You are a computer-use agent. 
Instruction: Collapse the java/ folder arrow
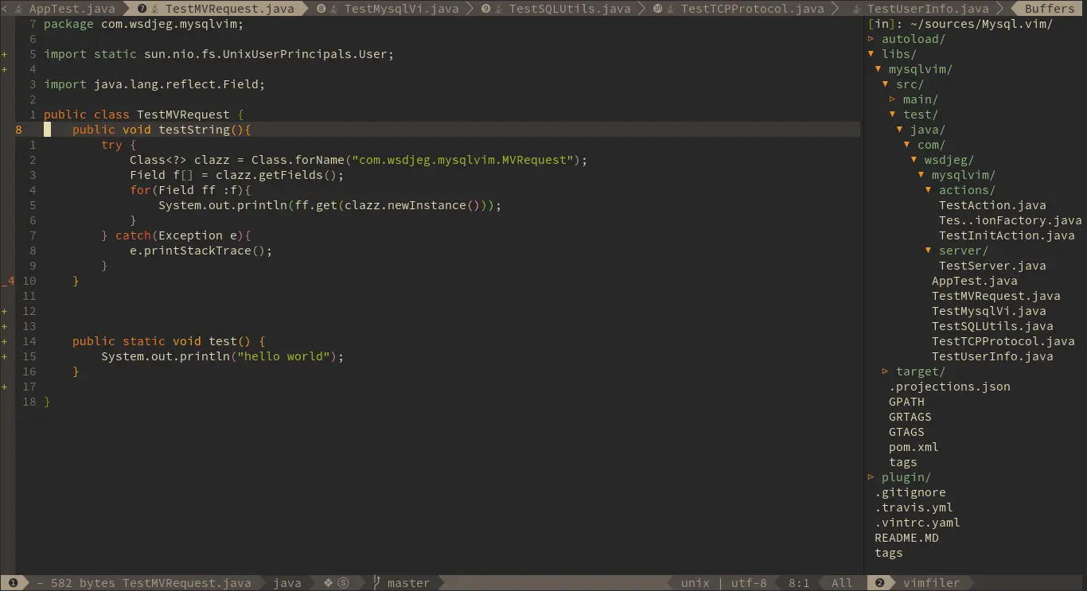[x=900, y=130]
